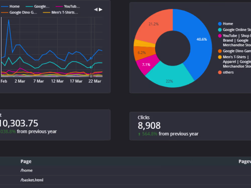Open the /home page row
The width and height of the screenshot is (251, 188).
point(125,170)
